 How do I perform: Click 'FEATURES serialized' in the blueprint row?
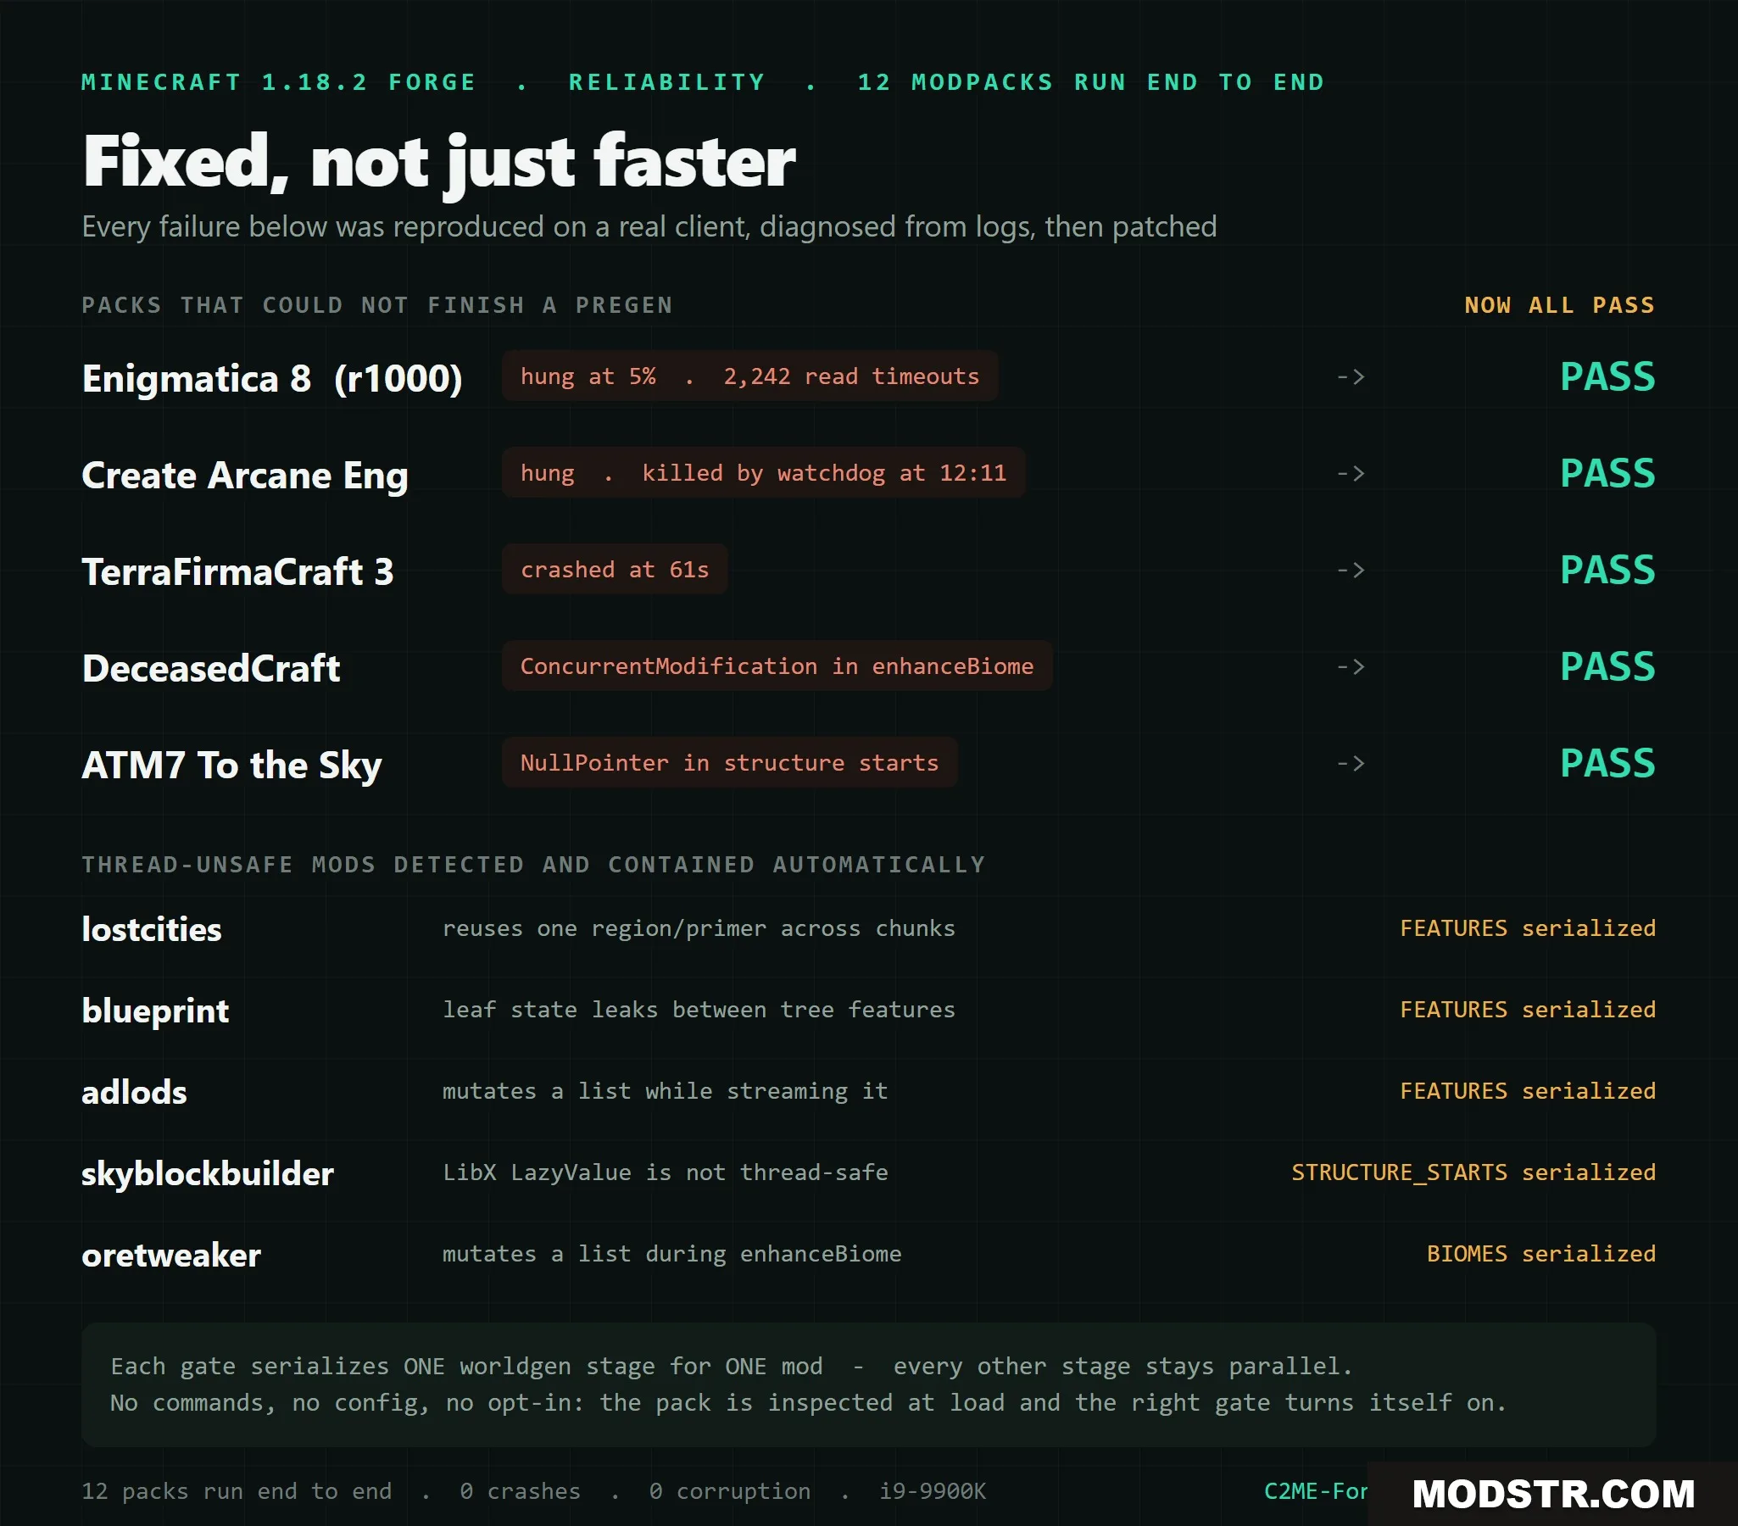pyautogui.click(x=1528, y=1010)
